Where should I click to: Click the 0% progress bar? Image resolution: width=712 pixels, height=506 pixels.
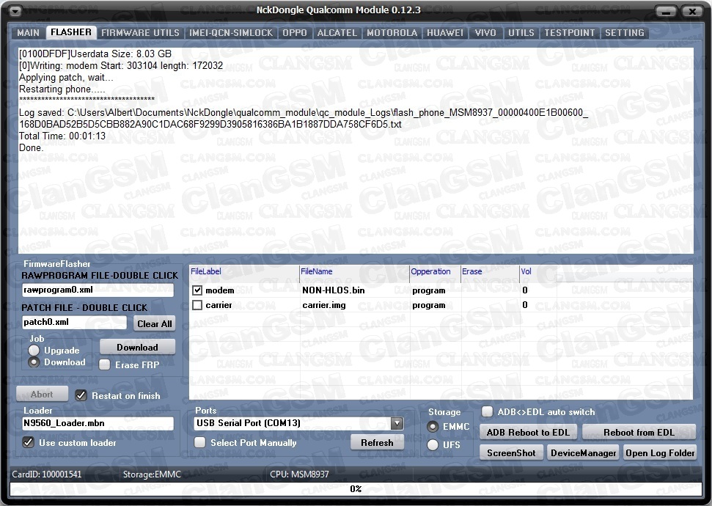356,488
